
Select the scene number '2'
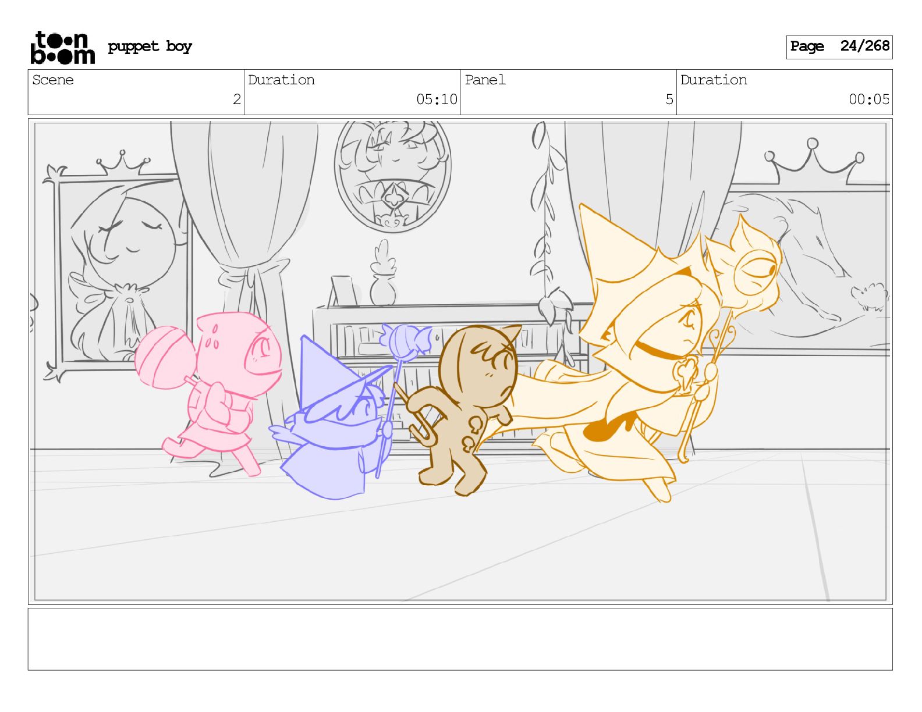pyautogui.click(x=236, y=99)
